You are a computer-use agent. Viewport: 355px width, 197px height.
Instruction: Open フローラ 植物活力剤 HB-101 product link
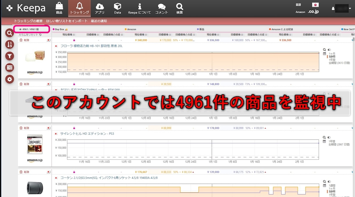[x=91, y=46]
